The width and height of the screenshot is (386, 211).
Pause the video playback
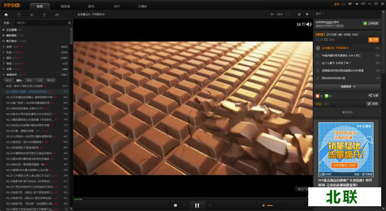coord(197,206)
